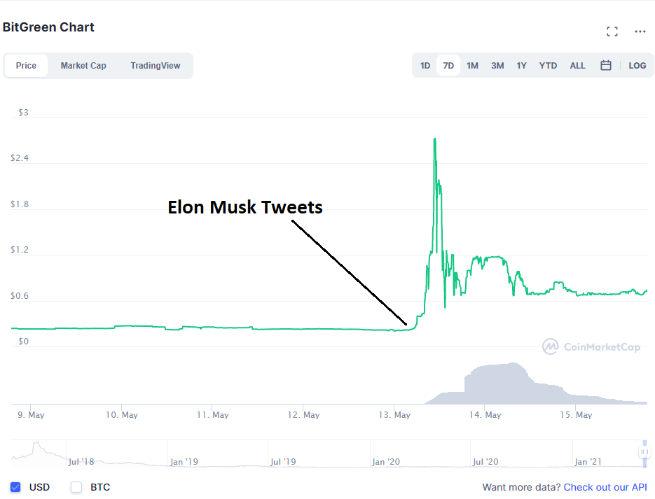Toggle the LOG scale button
Image resolution: width=655 pixels, height=499 pixels.
[x=637, y=66]
